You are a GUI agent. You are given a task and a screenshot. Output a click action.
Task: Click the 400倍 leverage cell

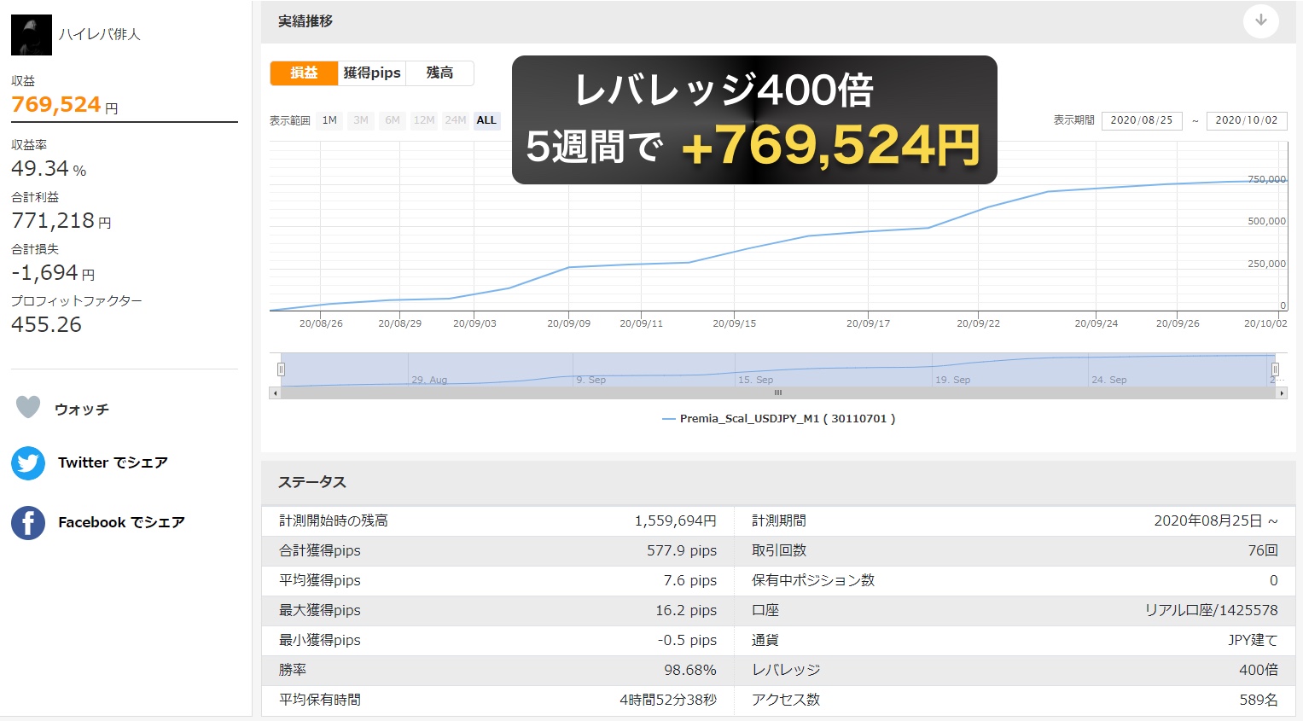(1259, 670)
